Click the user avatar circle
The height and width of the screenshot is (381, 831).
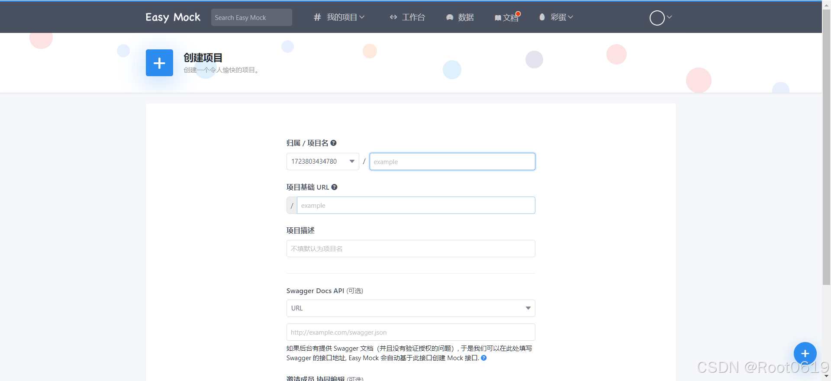(657, 18)
